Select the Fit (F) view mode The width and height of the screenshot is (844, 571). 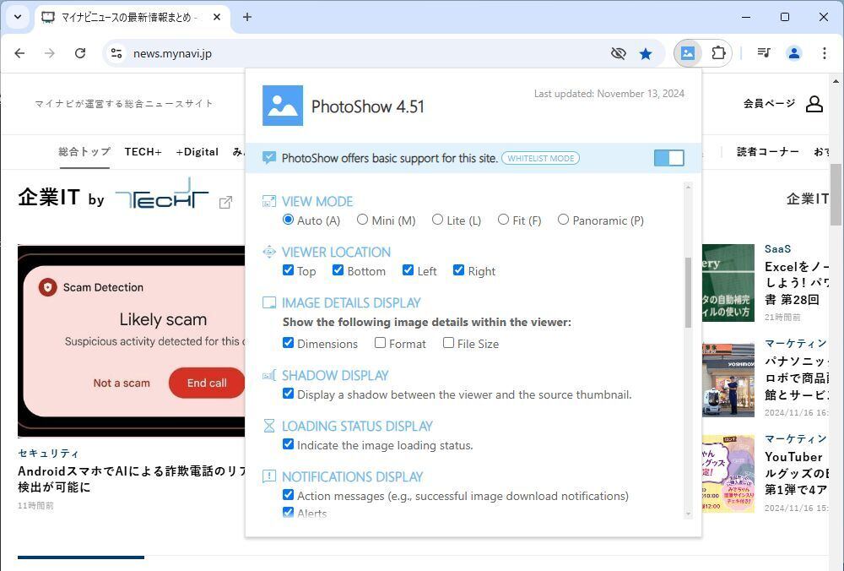[503, 220]
